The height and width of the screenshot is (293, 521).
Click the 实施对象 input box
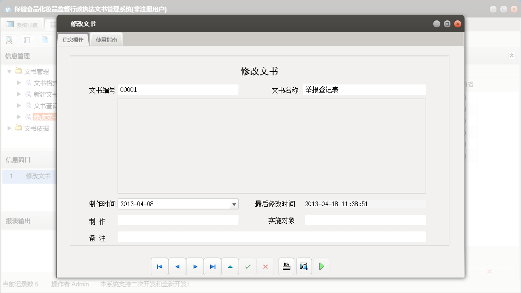click(x=365, y=220)
